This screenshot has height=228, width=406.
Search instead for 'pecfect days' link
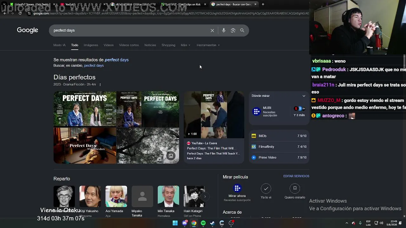click(x=94, y=66)
